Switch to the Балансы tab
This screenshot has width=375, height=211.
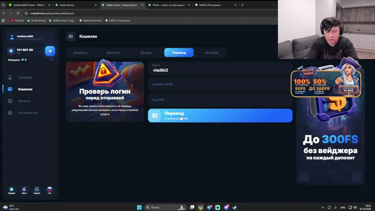pyautogui.click(x=80, y=53)
